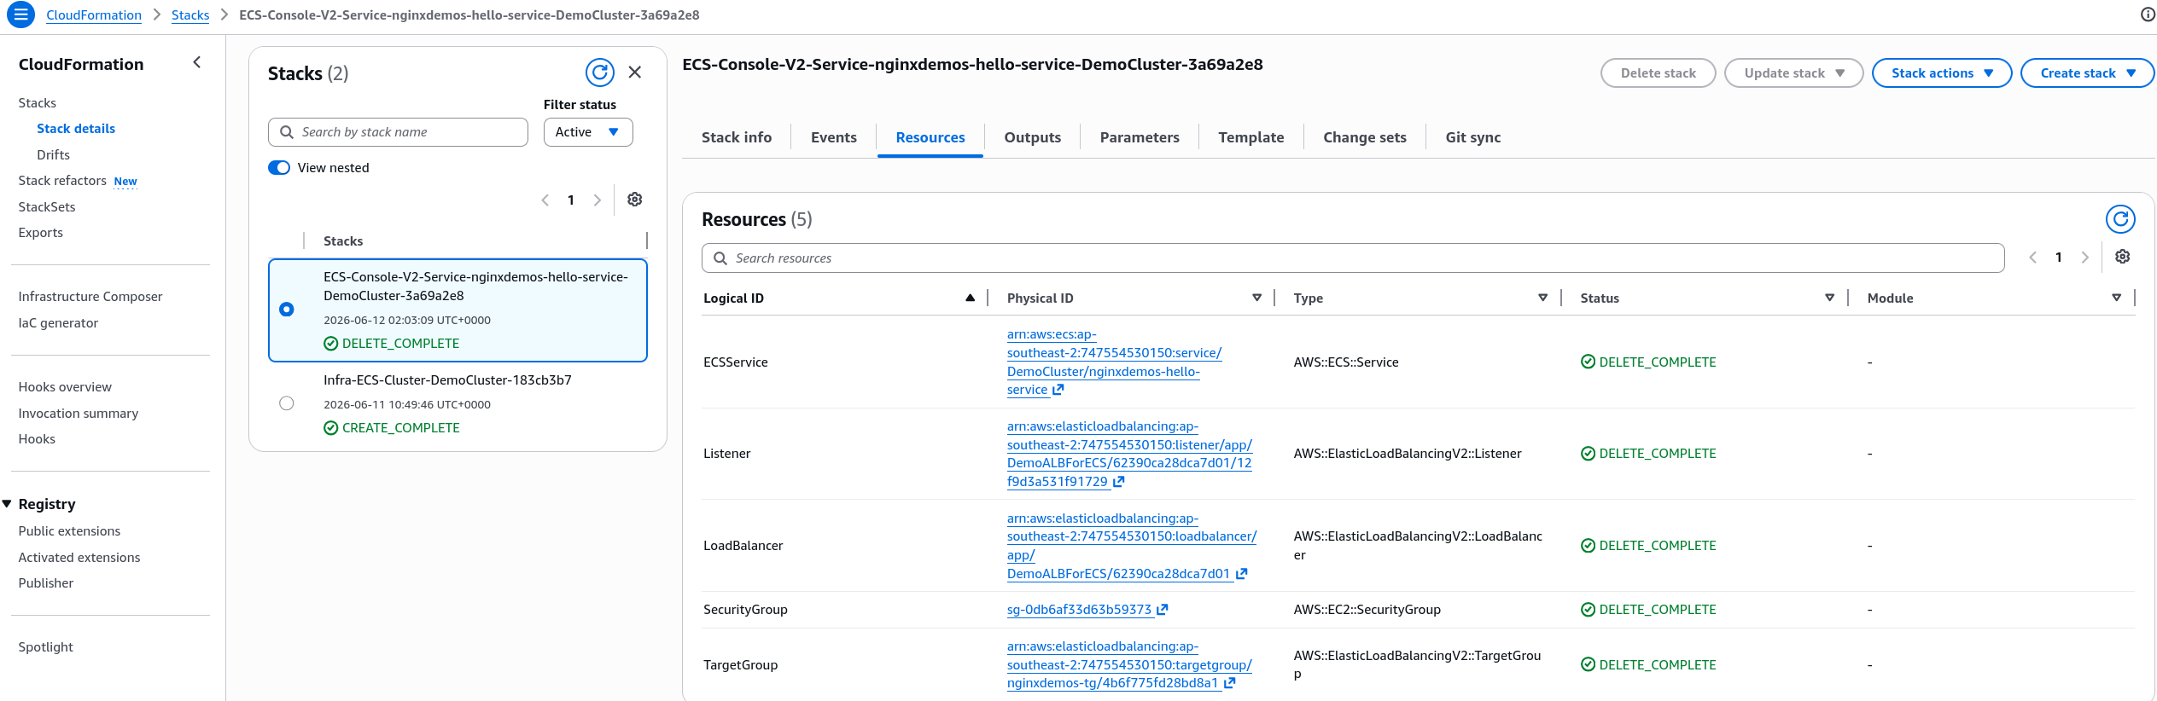This screenshot has width=2157, height=701.
Task: Open the Listener ARN physical ID link
Action: 1129,454
